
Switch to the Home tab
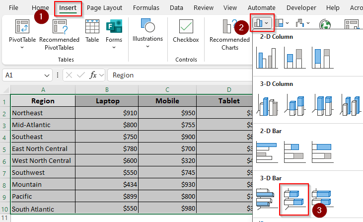[40, 7]
